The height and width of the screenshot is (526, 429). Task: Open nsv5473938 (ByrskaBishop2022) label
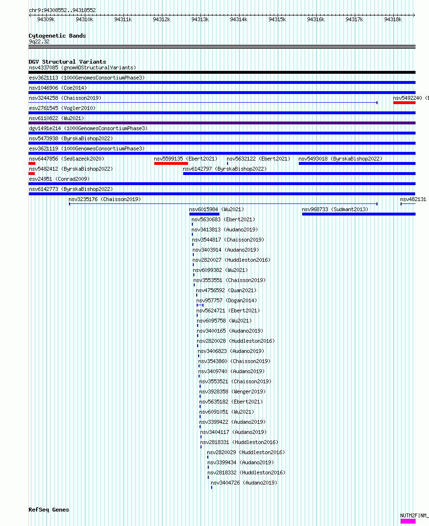(71, 138)
